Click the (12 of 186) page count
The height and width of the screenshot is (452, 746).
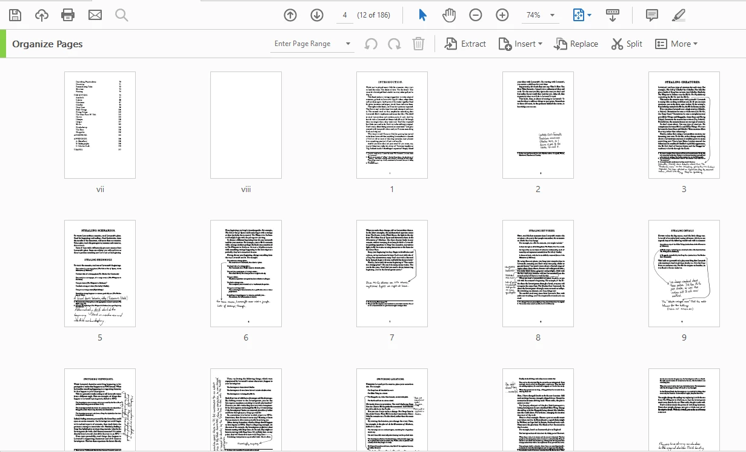374,15
